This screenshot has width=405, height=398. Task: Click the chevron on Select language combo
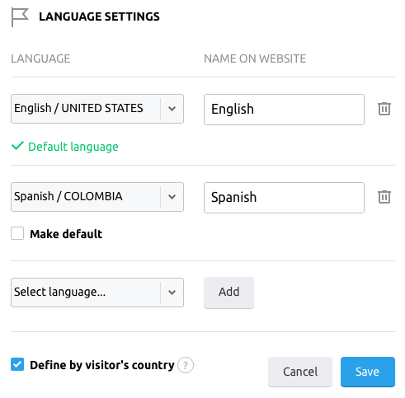pos(172,293)
